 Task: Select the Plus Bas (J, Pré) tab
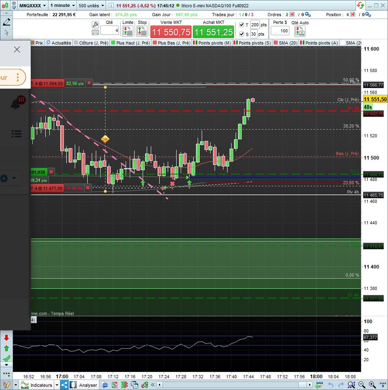point(171,43)
